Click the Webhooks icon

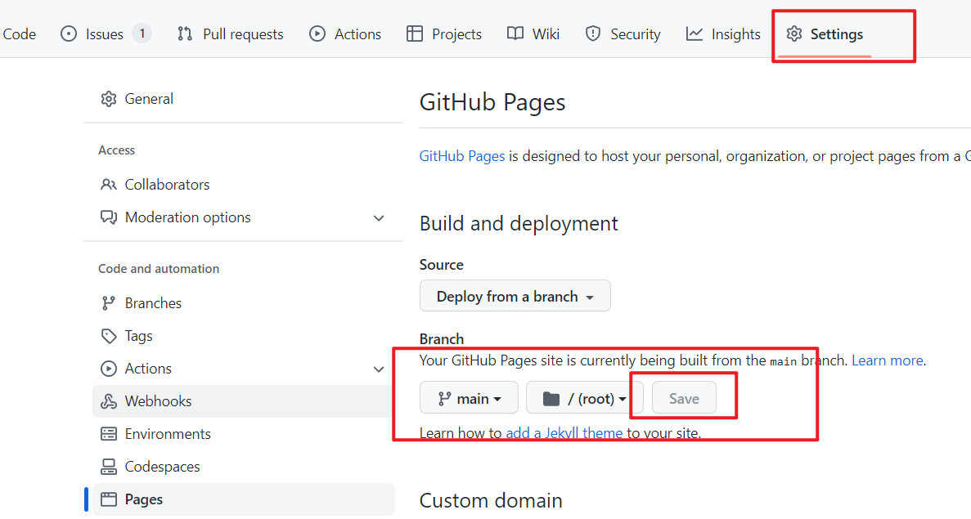(x=108, y=401)
